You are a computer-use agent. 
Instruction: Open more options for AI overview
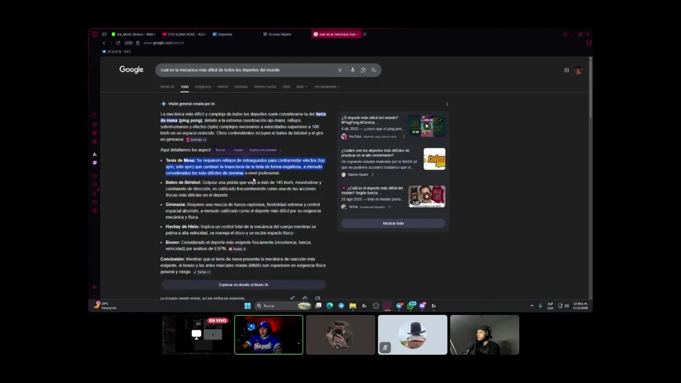coord(447,104)
